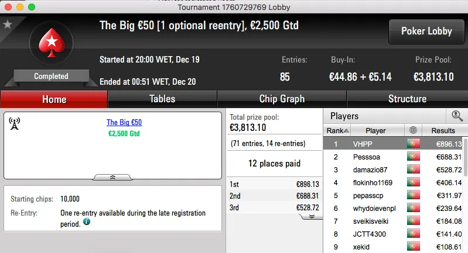
Task: Collapse the tournament info panel
Action: pyautogui.click(x=112, y=176)
